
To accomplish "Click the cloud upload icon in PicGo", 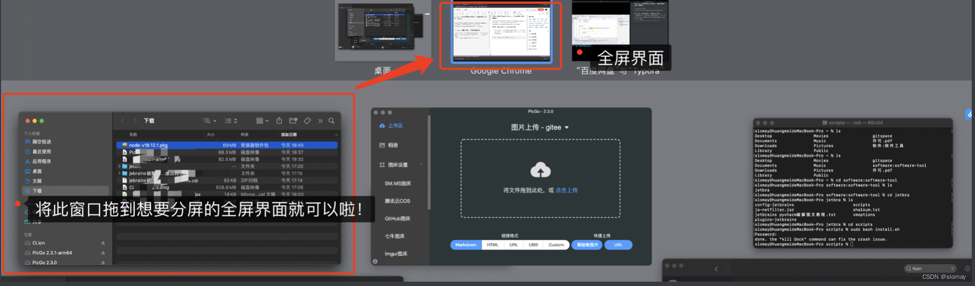I will (541, 170).
